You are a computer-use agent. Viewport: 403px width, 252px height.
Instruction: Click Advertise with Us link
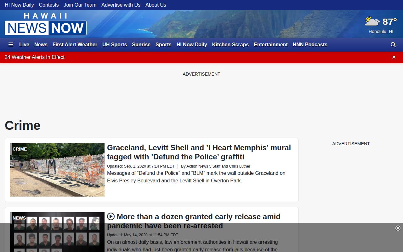[x=121, y=5]
